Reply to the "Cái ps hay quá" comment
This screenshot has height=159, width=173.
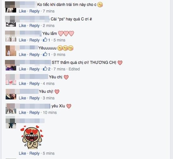click(34, 26)
